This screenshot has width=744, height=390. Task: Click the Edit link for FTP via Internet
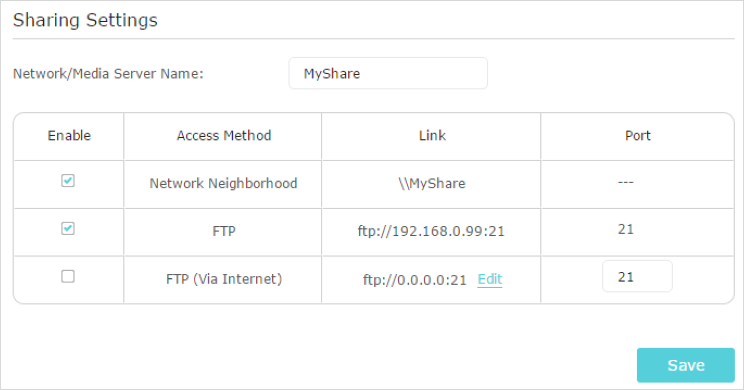coord(490,279)
